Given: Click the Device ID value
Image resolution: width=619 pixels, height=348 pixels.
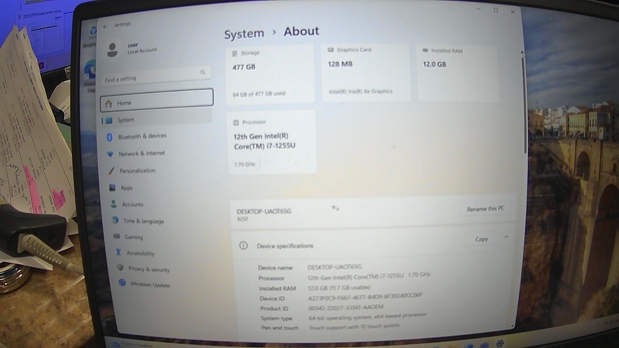Looking at the screenshot, I should 365,297.
